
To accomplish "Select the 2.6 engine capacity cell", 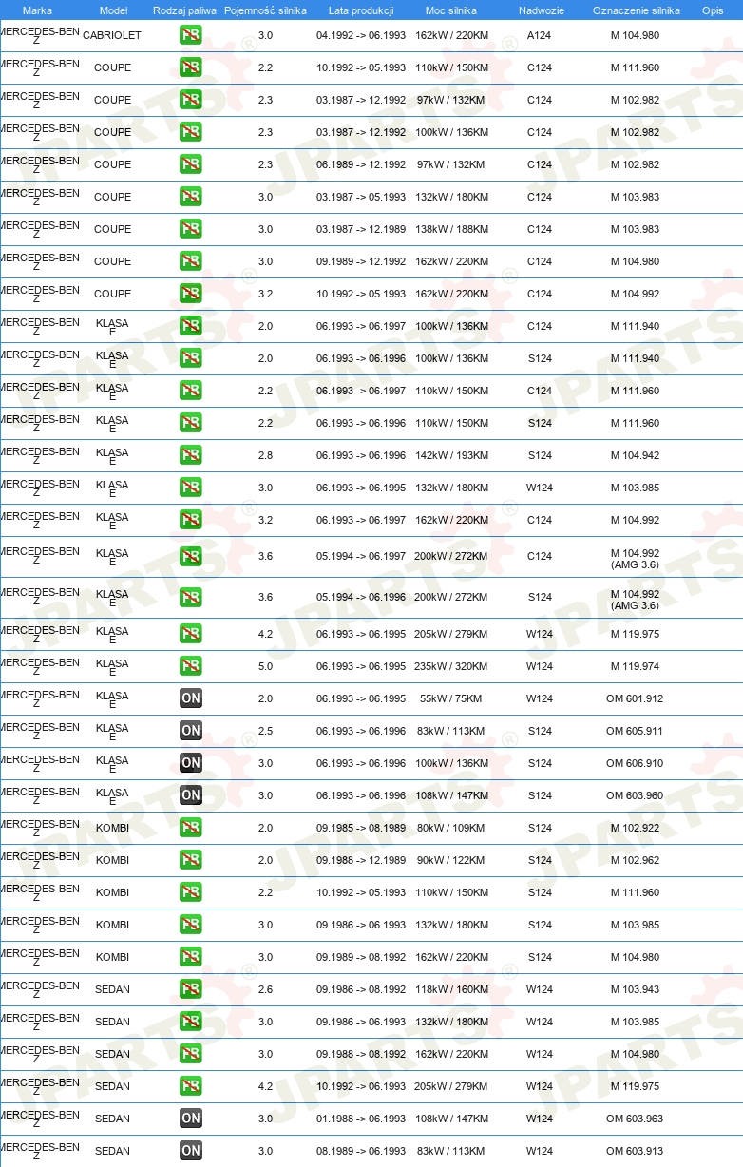I will 265,989.
